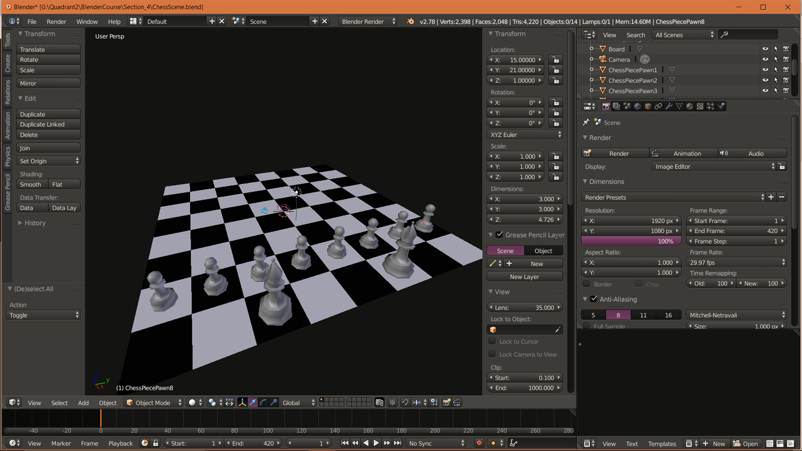
Task: Uncheck the Grease Pencil Layer checkbox
Action: (x=499, y=235)
